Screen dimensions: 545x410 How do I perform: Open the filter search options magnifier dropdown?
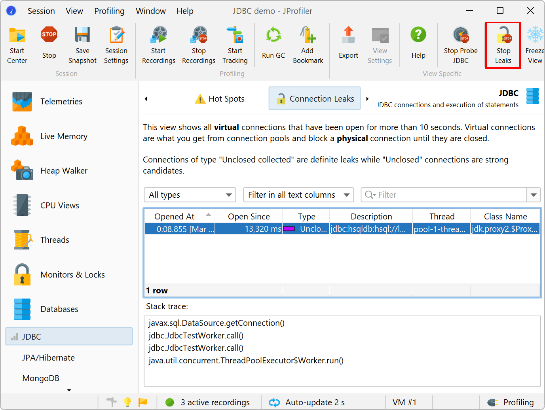370,195
